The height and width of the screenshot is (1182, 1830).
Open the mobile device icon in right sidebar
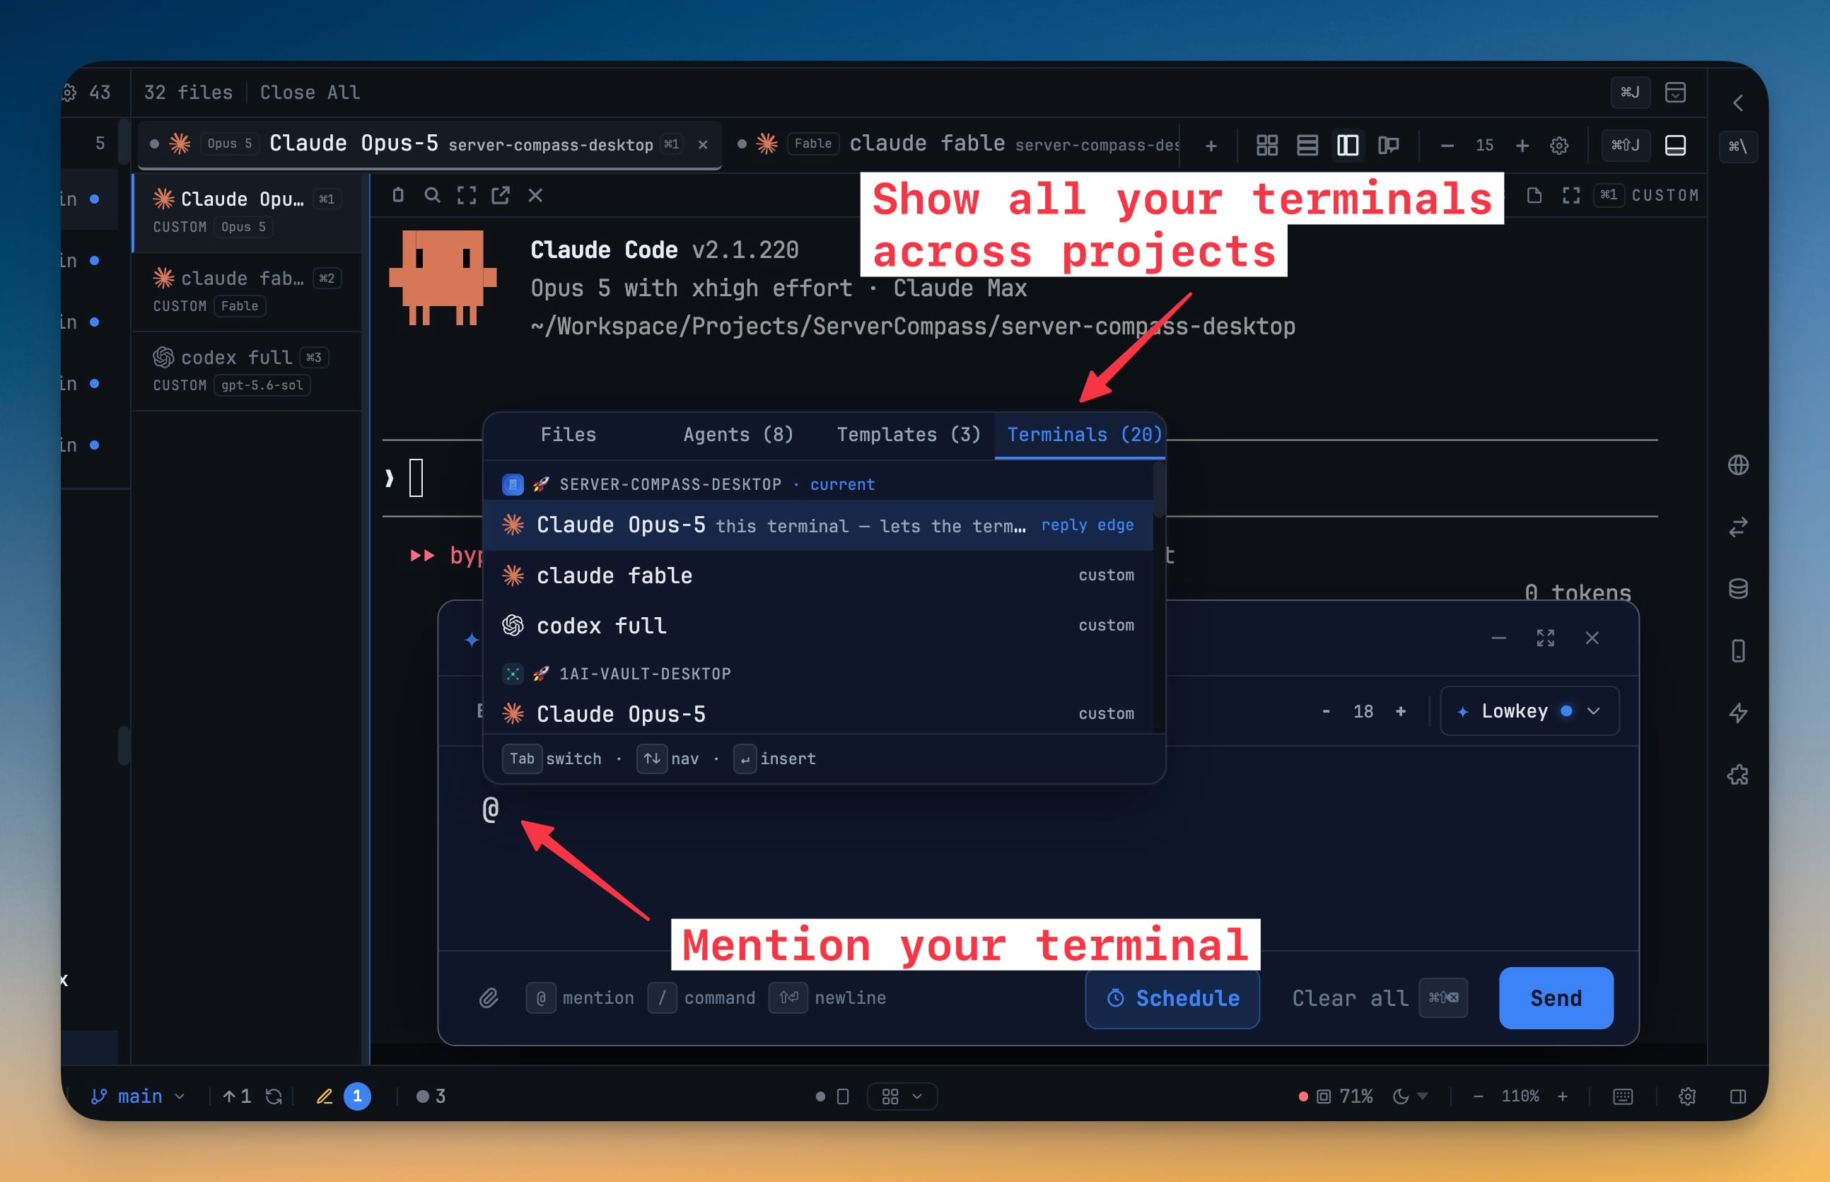(1738, 651)
